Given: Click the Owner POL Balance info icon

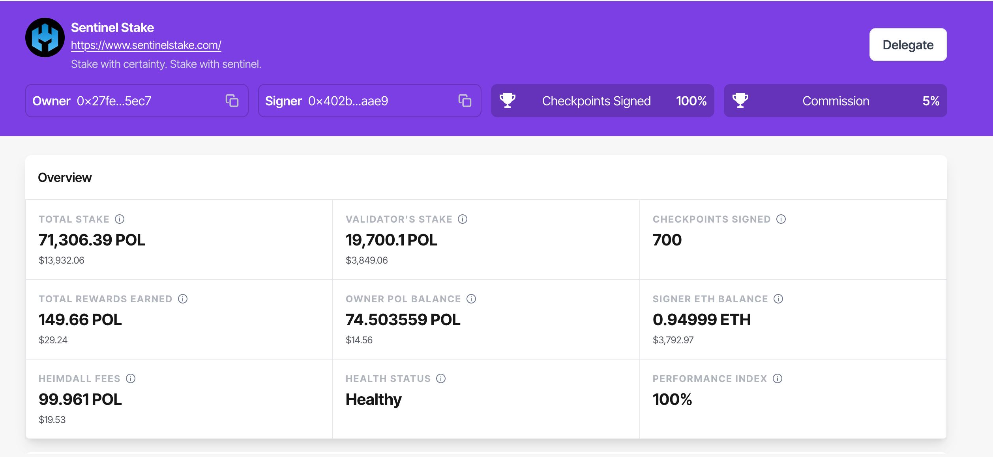Looking at the screenshot, I should [x=471, y=299].
